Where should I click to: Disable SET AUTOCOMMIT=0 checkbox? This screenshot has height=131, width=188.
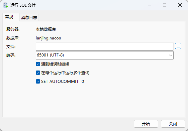pyautogui.click(x=38, y=82)
